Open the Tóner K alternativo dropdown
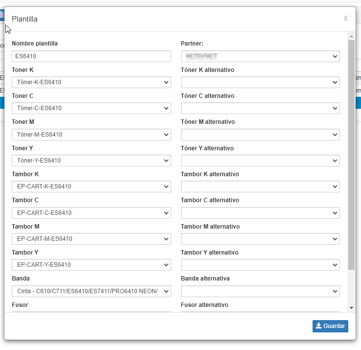This screenshot has width=361, height=350. [x=260, y=82]
